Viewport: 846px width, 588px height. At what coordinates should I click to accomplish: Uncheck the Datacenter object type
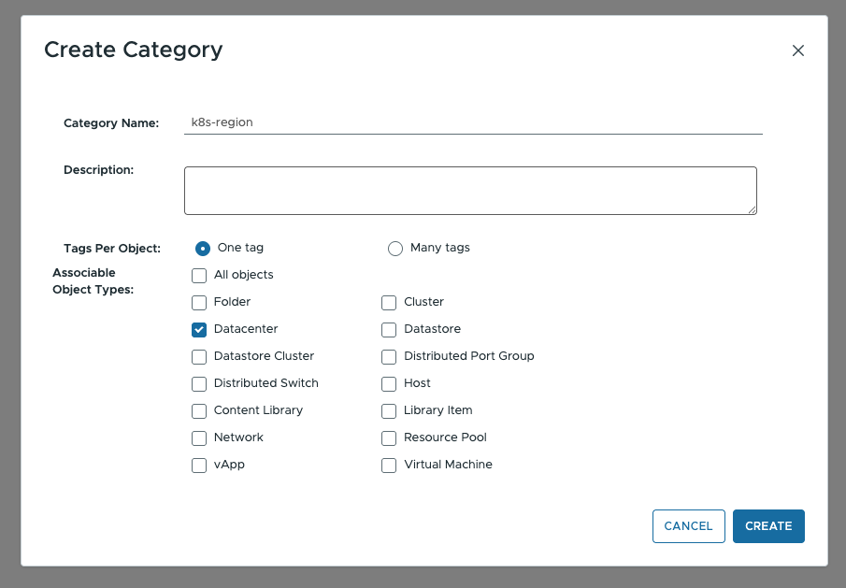point(199,329)
